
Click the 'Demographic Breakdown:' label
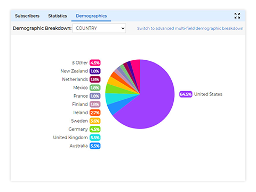coord(42,28)
